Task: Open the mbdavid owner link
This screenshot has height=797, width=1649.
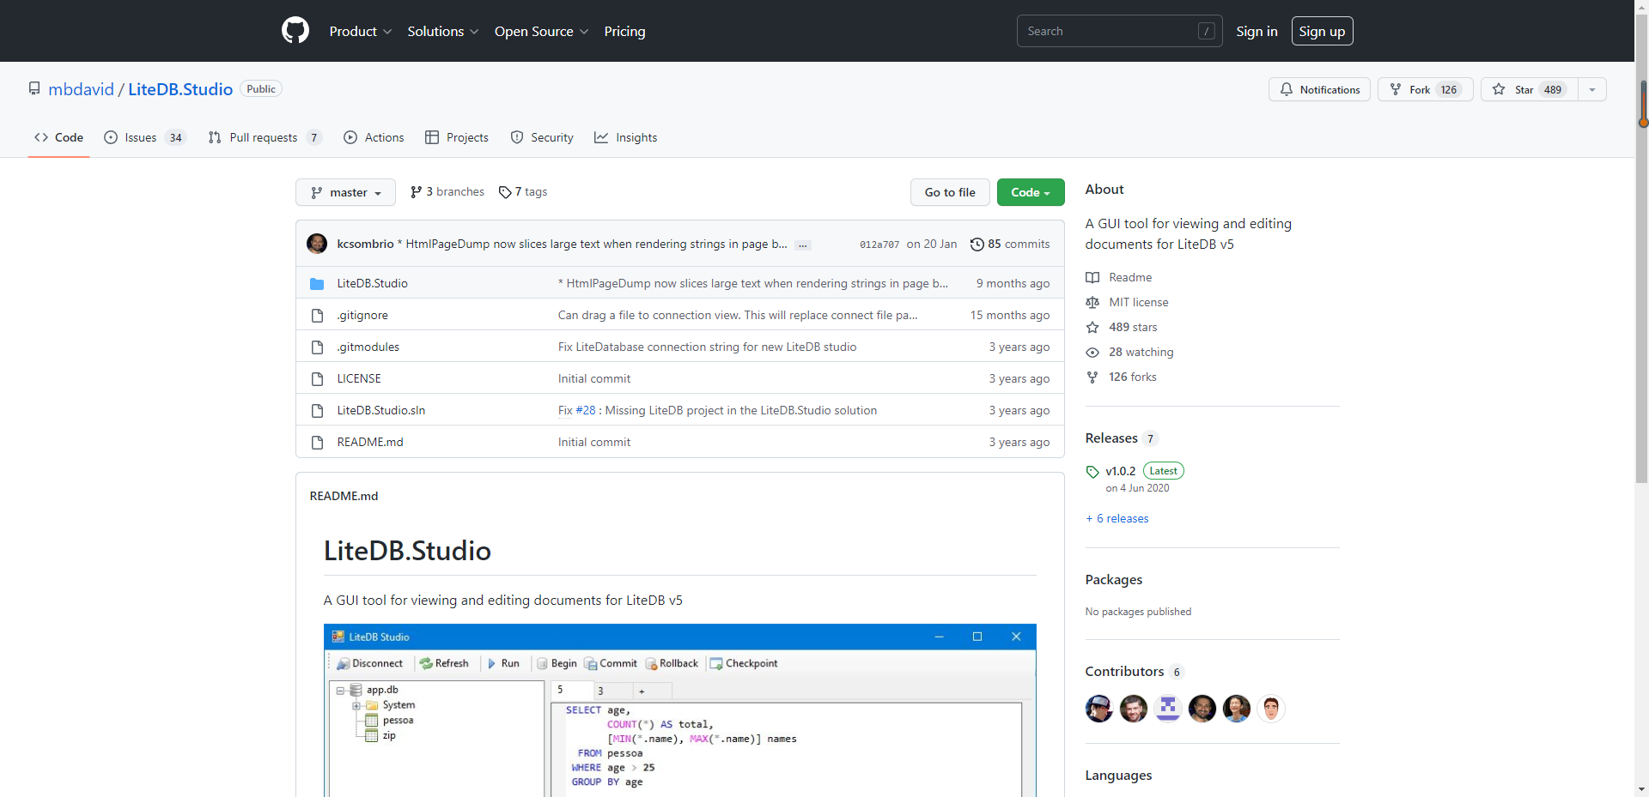Action: [x=81, y=89]
